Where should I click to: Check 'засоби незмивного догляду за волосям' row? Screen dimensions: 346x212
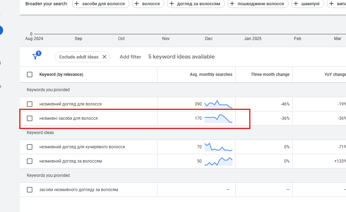(30, 190)
